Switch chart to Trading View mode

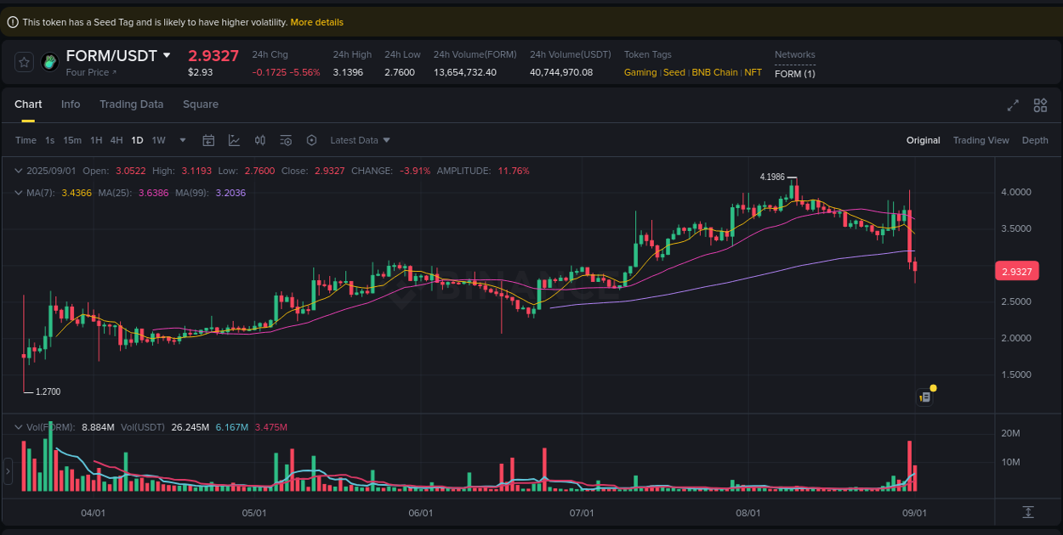pos(981,140)
